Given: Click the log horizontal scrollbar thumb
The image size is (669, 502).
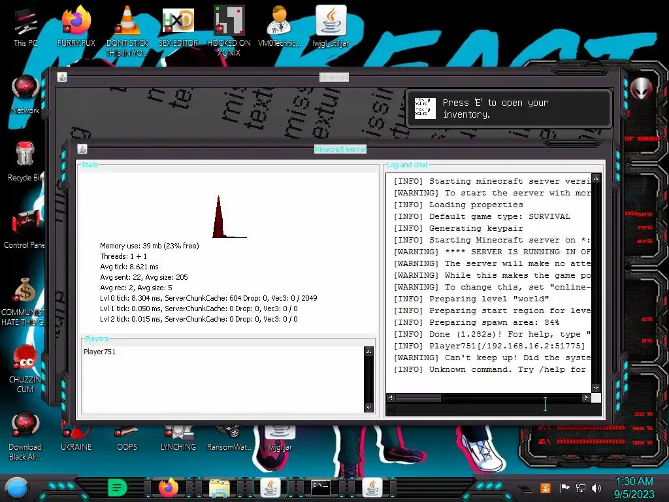Looking at the screenshot, I should click(x=418, y=397).
